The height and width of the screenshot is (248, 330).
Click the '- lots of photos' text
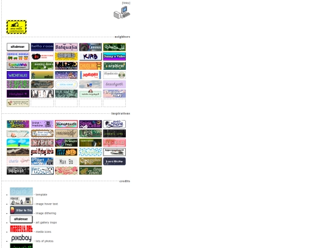point(43,241)
